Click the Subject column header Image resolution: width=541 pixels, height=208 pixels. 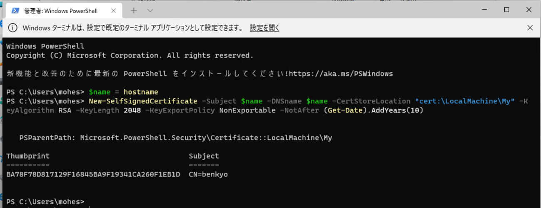pyautogui.click(x=204, y=156)
